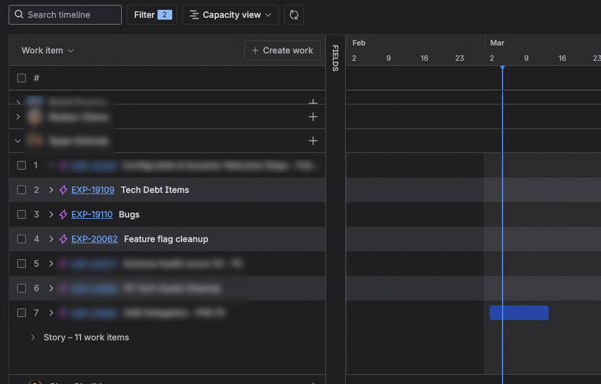Open the vertical FIELDS panel tab
601x384 pixels.
tap(335, 58)
